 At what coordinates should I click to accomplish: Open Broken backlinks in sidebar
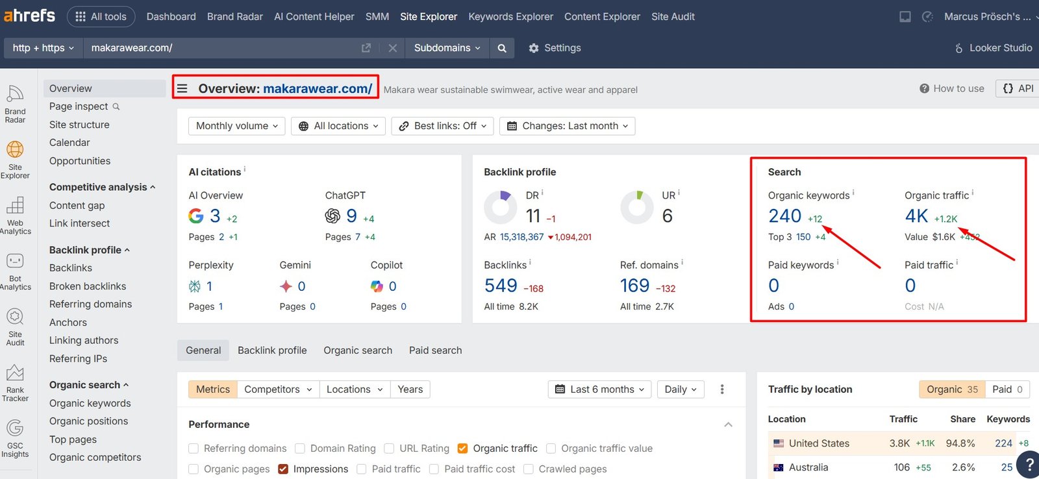point(88,286)
